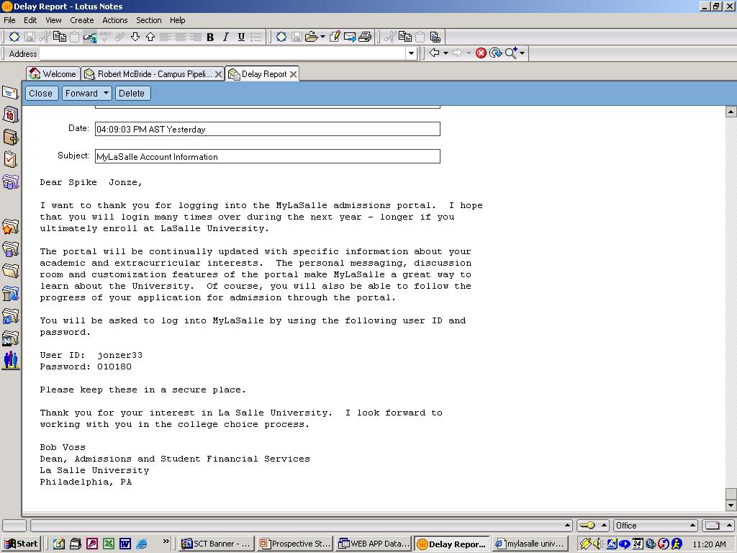The width and height of the screenshot is (737, 553).
Task: Click the Go Back arrow icon
Action: tap(435, 53)
